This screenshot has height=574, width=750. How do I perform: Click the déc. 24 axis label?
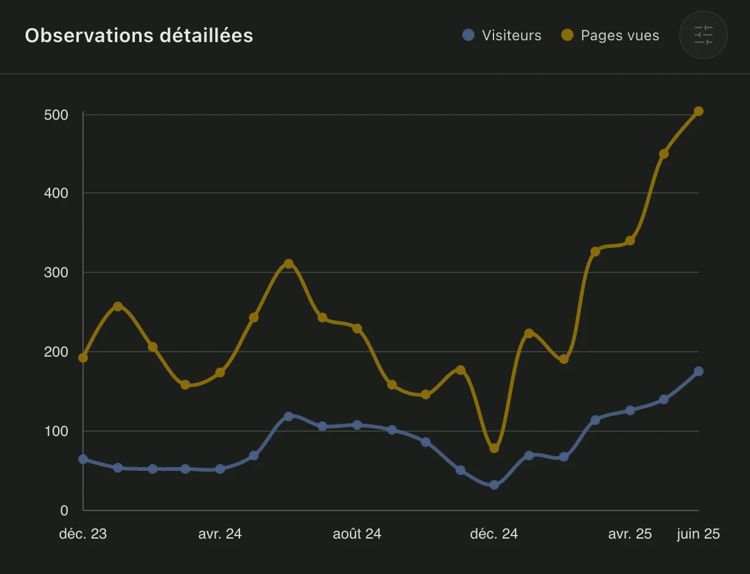coord(494,534)
